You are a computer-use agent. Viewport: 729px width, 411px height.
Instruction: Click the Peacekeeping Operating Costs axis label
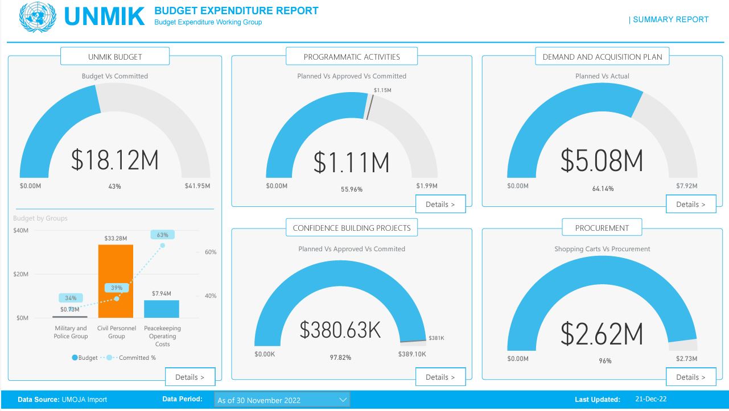coord(162,336)
